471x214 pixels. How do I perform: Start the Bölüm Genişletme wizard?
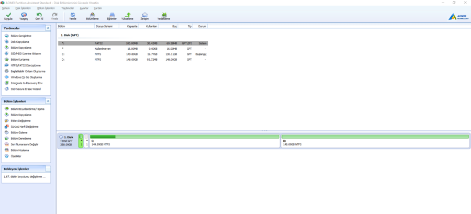coord(21,36)
